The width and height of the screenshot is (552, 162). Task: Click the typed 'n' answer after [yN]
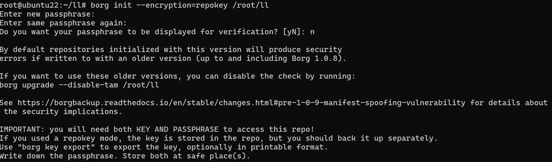pyautogui.click(x=312, y=32)
